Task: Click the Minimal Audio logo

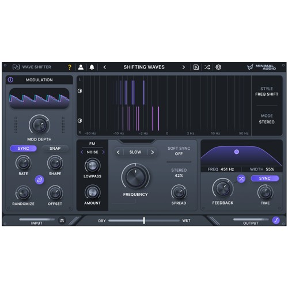Action: [262, 67]
